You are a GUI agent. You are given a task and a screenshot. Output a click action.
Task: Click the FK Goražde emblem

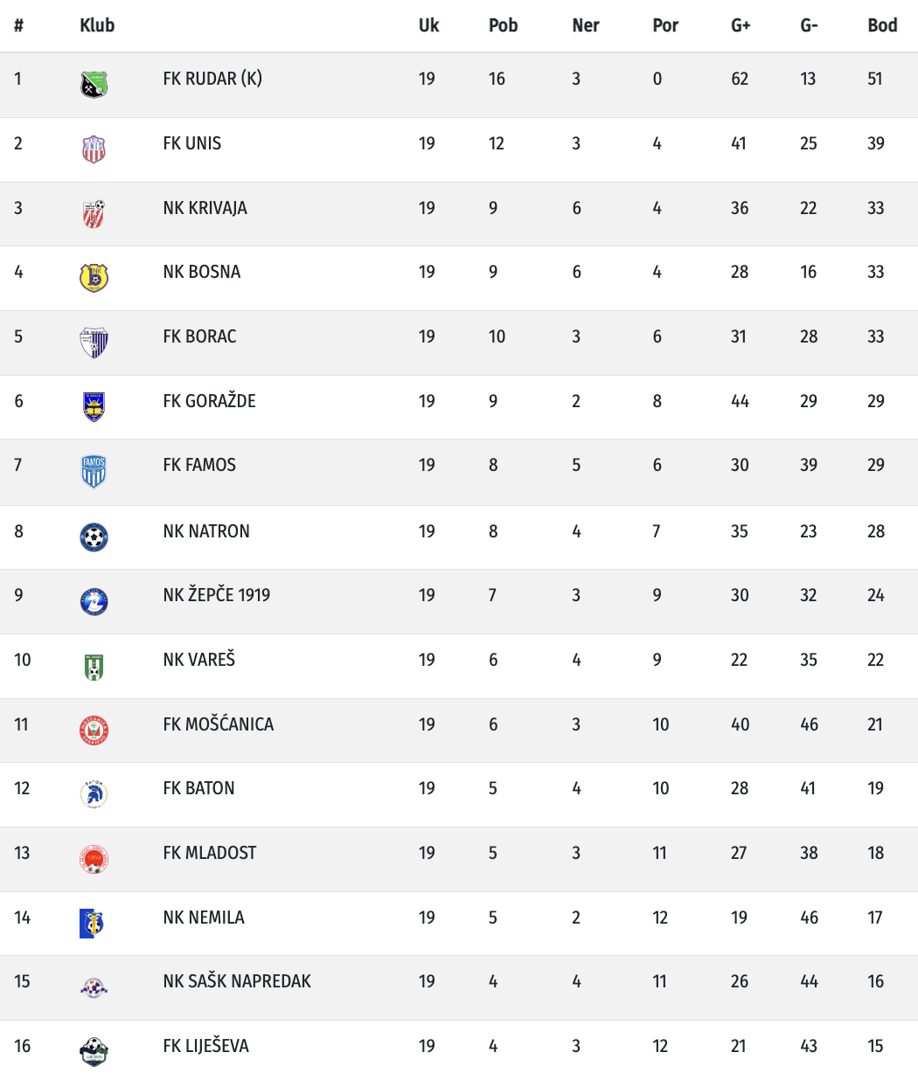pos(94,406)
